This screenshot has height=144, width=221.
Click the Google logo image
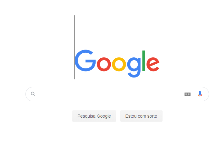(117, 64)
